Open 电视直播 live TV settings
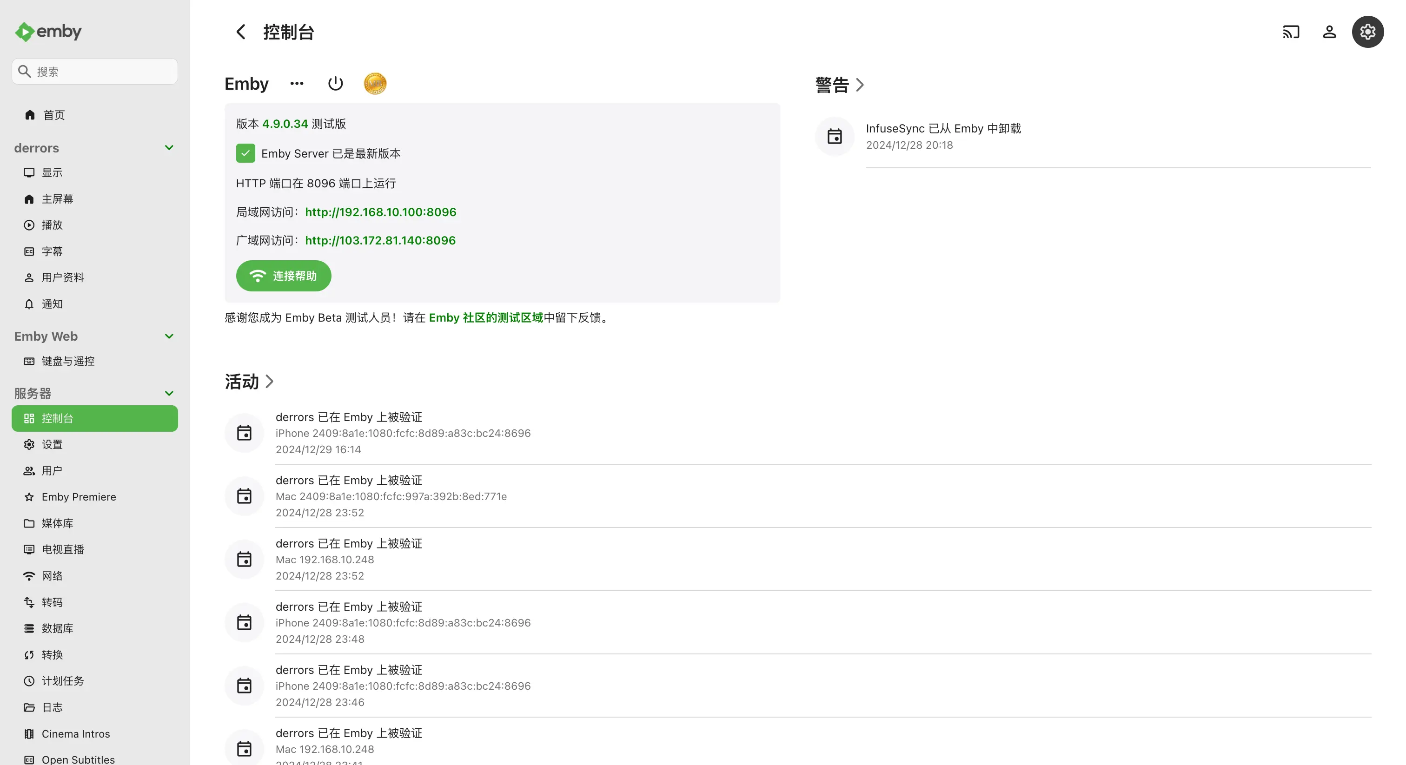1406x765 pixels. pos(94,549)
